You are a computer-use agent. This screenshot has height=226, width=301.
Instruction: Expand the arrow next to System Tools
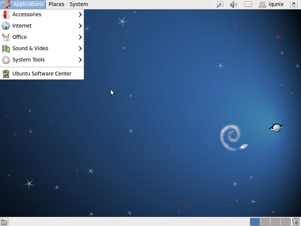(x=80, y=60)
